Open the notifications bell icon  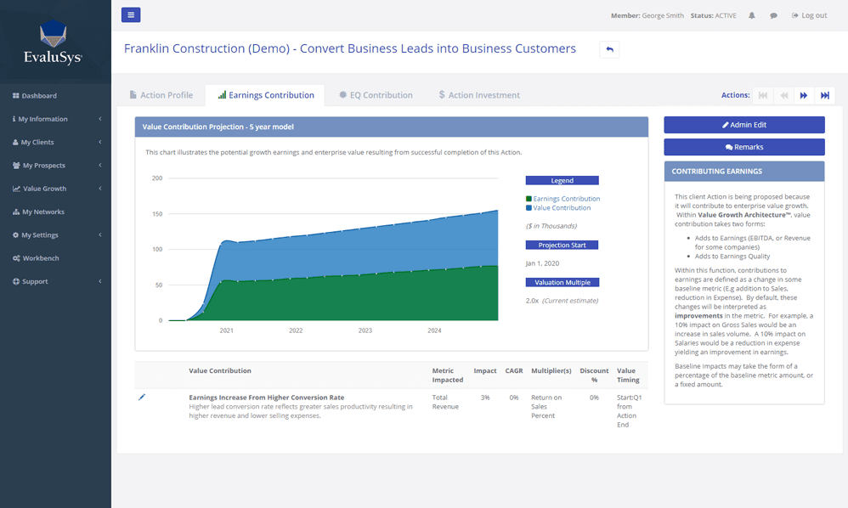point(752,15)
